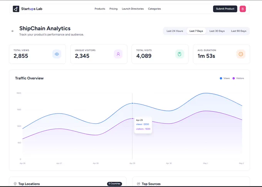Click views : 2200 in tooltip
The width and height of the screenshot is (262, 187).
click(x=143, y=124)
